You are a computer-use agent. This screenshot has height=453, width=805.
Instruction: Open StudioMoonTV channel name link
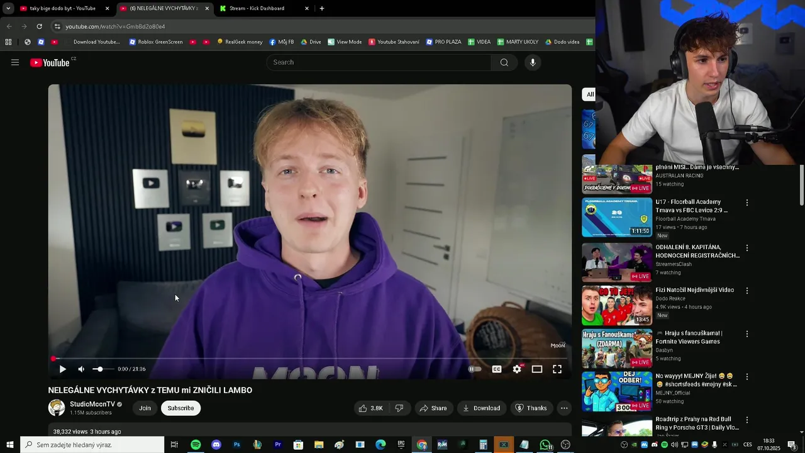(x=92, y=405)
